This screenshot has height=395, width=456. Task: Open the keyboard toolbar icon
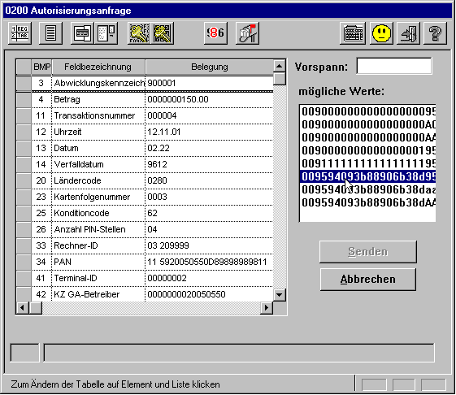353,33
